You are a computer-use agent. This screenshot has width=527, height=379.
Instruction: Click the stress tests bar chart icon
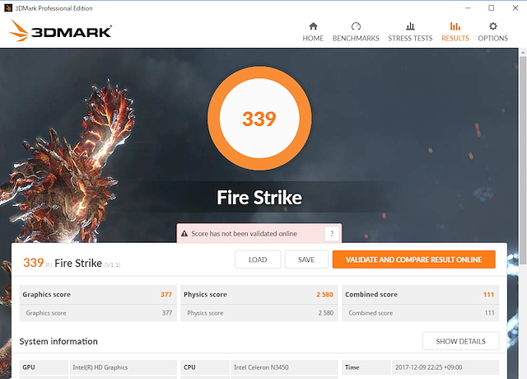tap(410, 26)
